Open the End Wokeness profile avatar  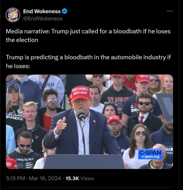tap(13, 15)
